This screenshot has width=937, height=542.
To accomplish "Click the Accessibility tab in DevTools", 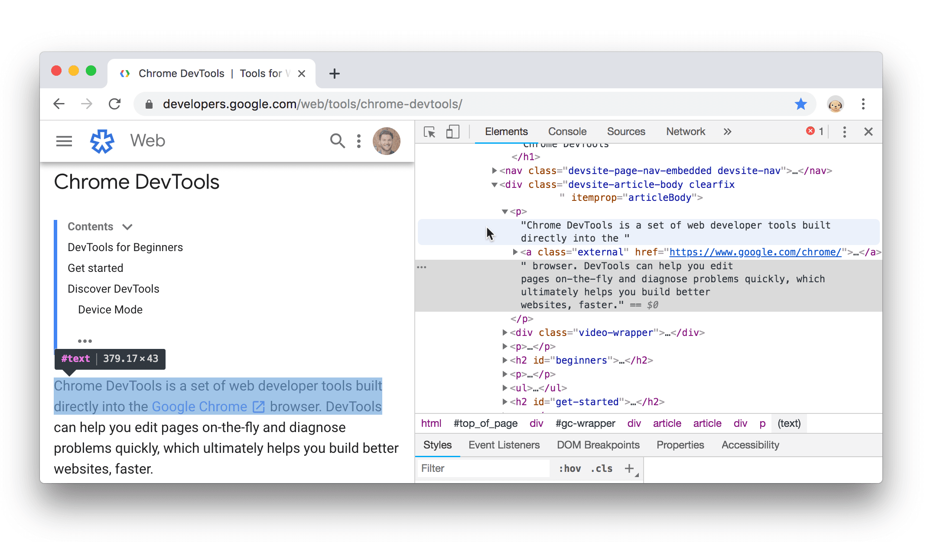I will 751,445.
